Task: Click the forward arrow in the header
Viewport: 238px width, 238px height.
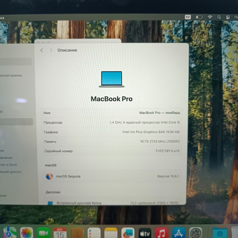Action: [51, 50]
